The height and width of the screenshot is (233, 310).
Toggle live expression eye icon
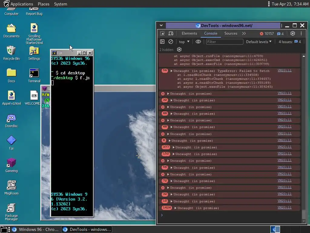(198, 42)
